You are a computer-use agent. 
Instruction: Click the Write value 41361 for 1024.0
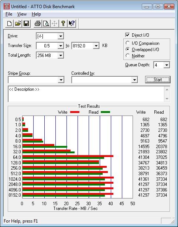(144, 179)
